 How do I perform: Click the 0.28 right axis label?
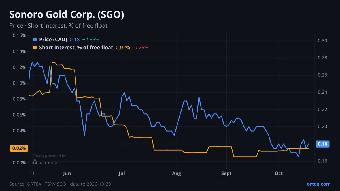(323, 58)
